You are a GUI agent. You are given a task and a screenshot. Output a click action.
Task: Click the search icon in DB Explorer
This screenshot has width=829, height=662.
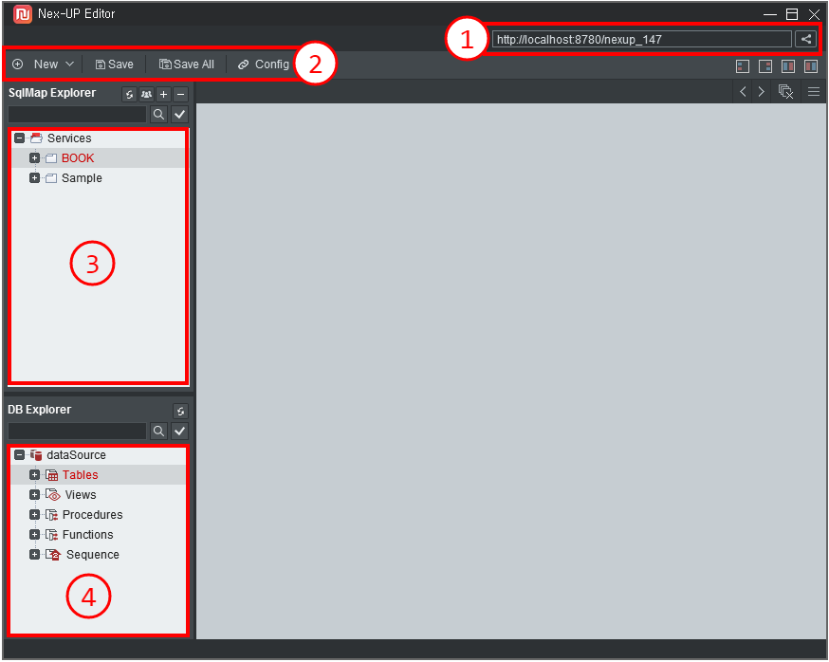tap(158, 431)
